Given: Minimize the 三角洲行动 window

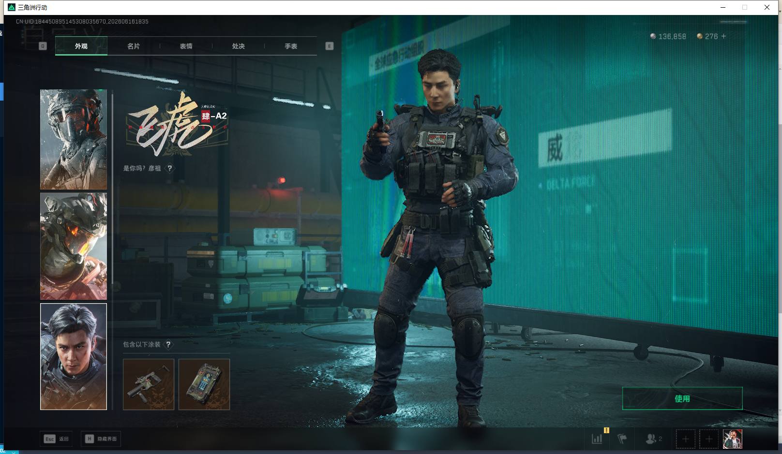Looking at the screenshot, I should coord(723,7).
